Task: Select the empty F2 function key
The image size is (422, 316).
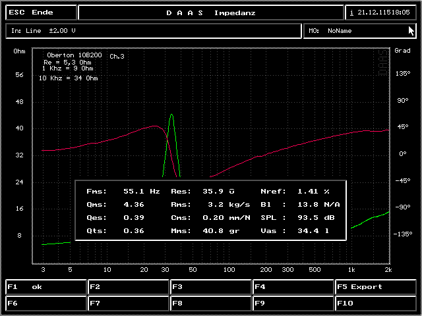Action: 129,287
